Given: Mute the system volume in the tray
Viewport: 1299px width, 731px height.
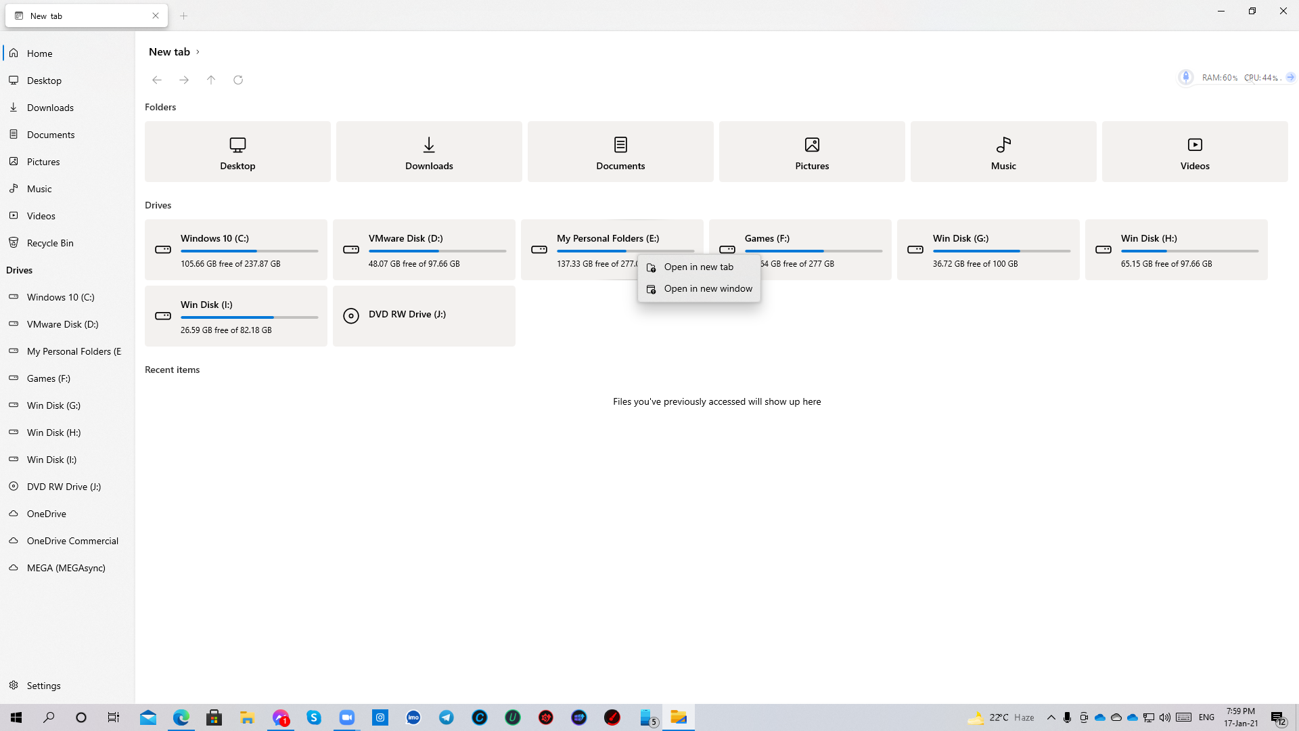Looking at the screenshot, I should pyautogui.click(x=1164, y=717).
